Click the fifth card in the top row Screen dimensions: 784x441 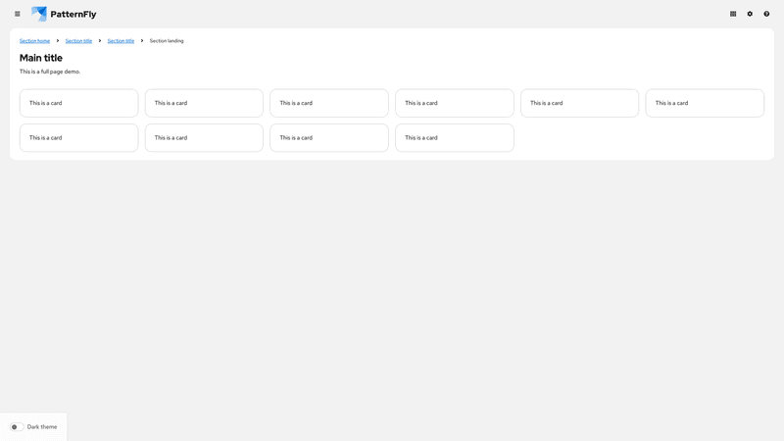click(x=579, y=103)
